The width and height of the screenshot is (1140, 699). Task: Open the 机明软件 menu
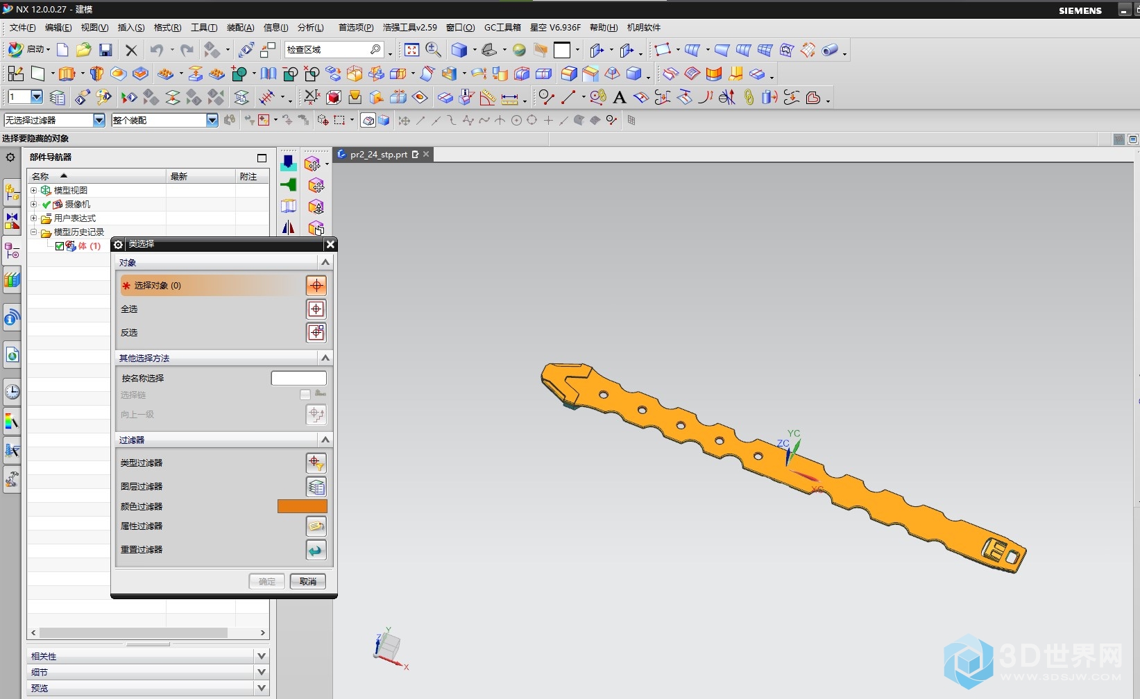(x=644, y=28)
